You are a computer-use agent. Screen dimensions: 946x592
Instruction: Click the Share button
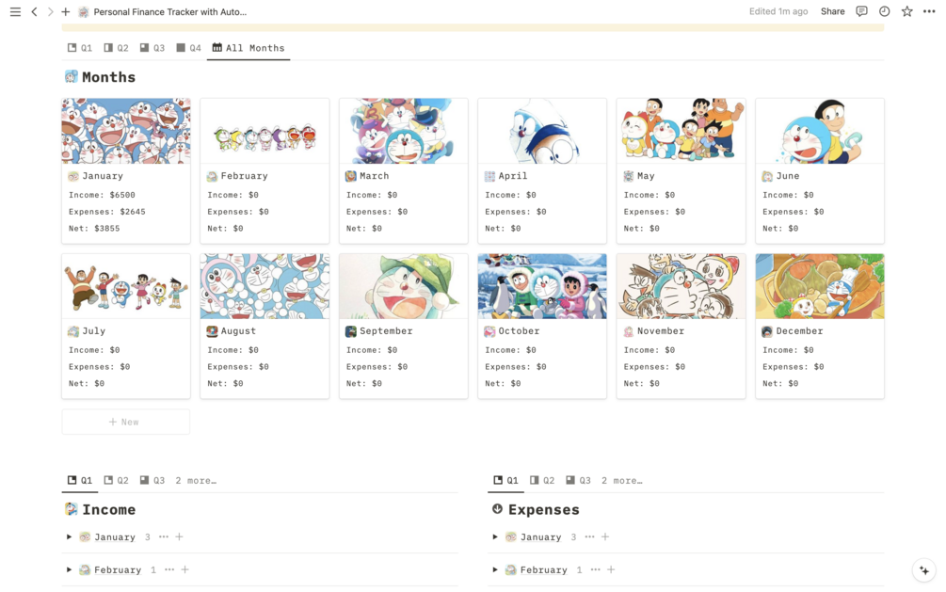833,11
